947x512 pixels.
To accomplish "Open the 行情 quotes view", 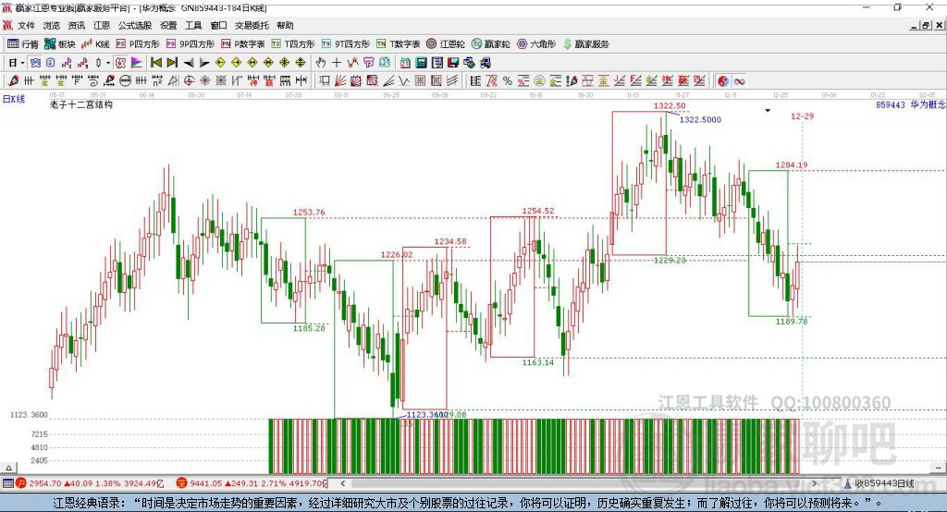I will [x=23, y=44].
